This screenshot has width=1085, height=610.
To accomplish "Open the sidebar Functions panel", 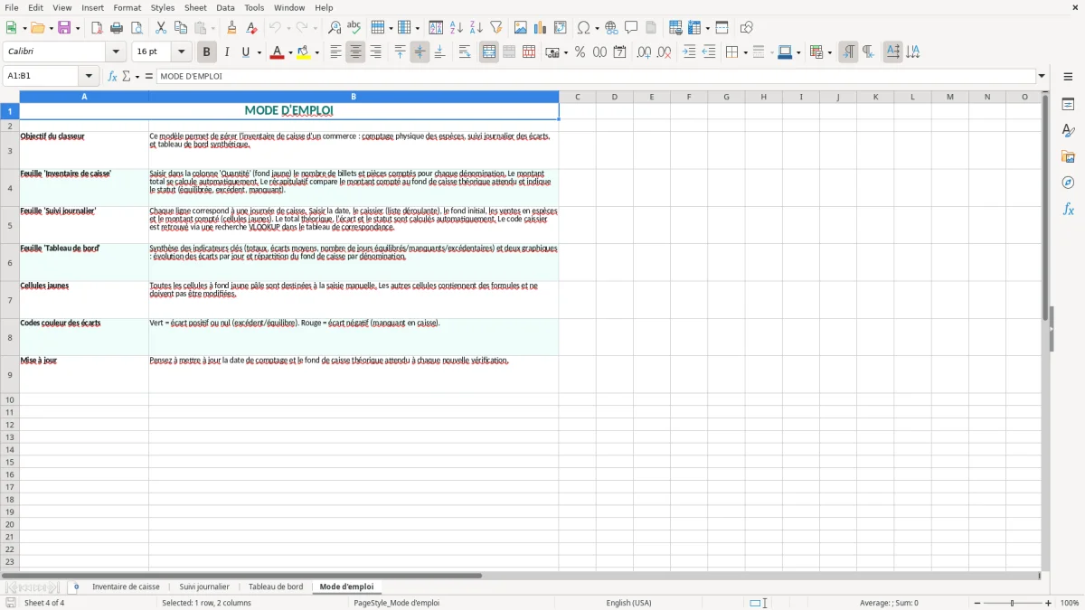I will (x=1068, y=209).
